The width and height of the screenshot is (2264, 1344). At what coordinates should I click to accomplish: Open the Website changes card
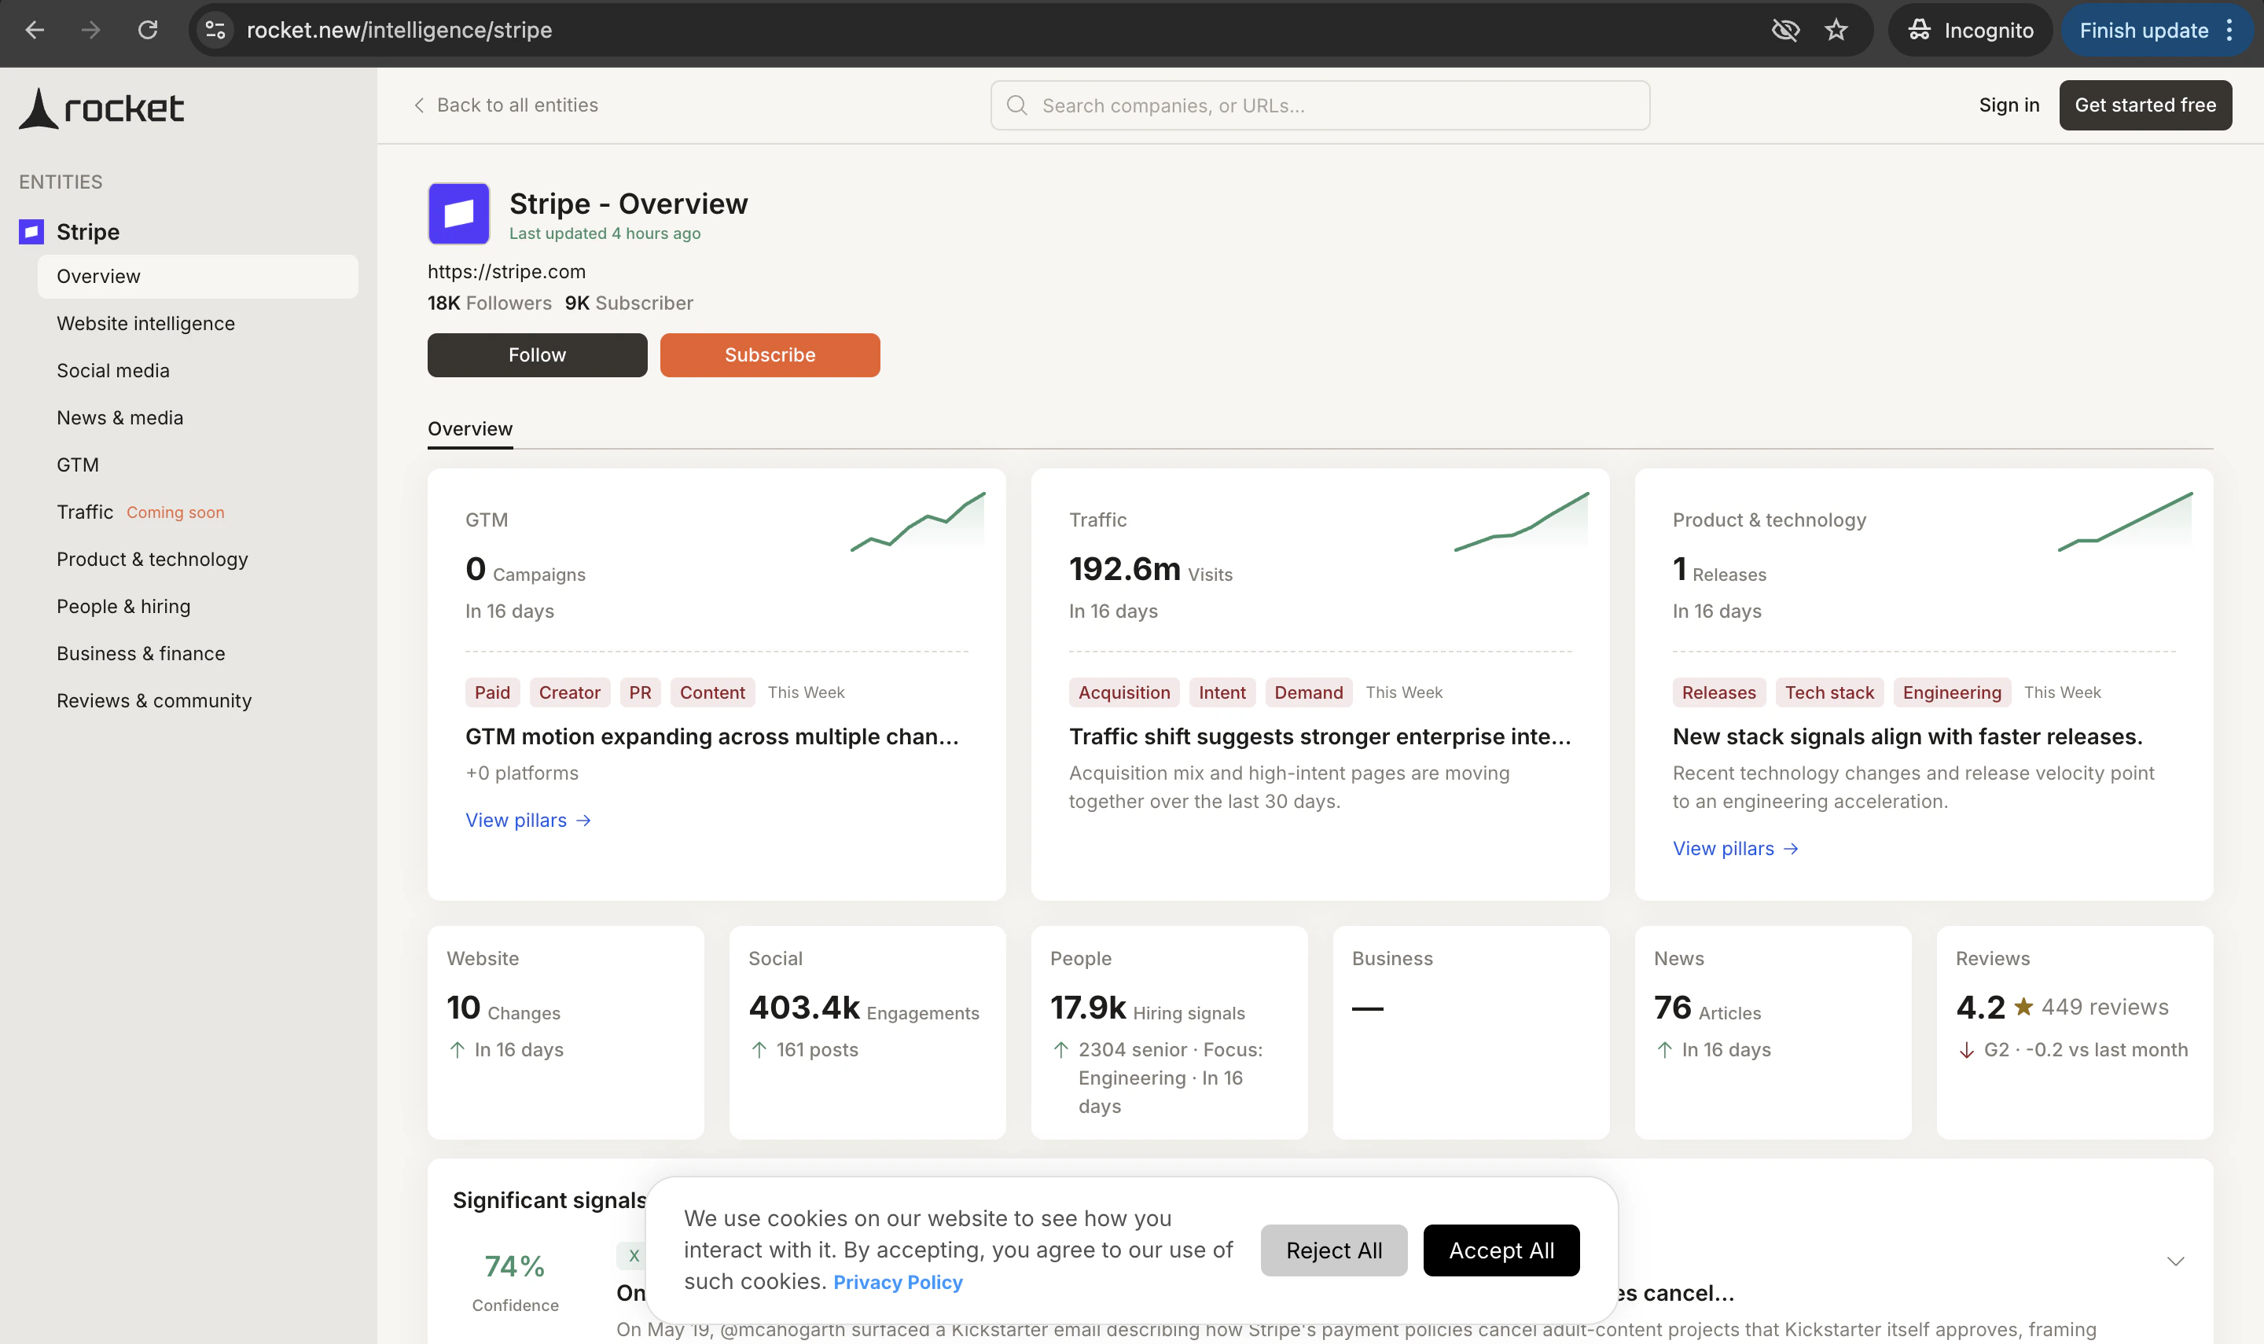point(565,1031)
